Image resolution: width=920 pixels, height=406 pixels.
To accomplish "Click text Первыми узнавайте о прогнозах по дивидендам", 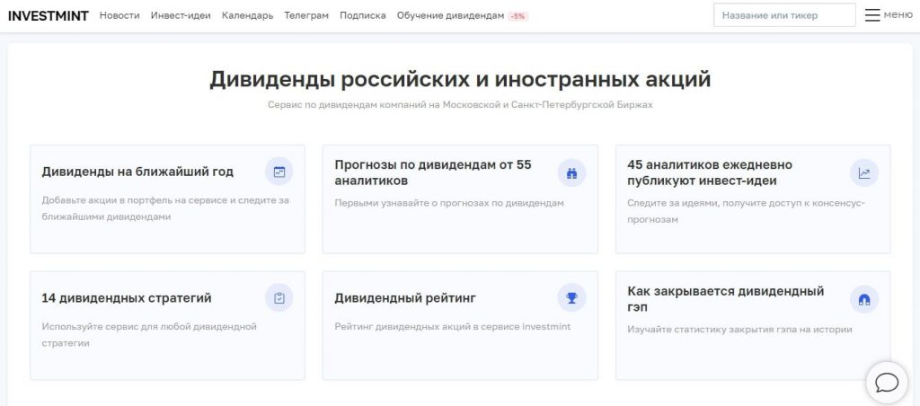I will 449,203.
